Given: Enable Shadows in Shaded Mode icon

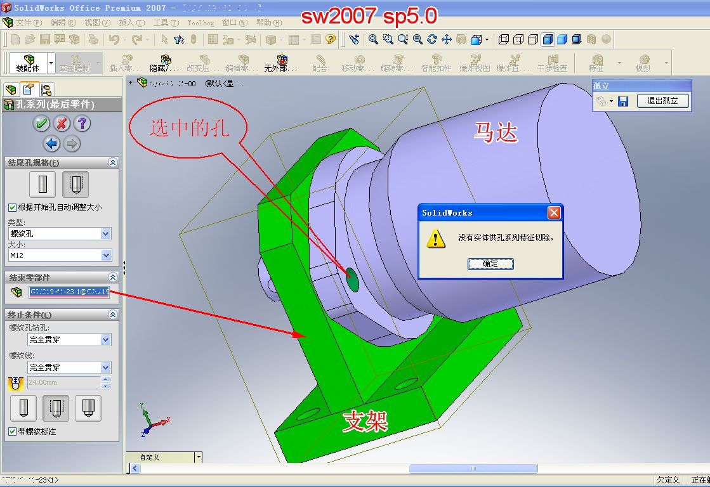Looking at the screenshot, I should click(576, 39).
